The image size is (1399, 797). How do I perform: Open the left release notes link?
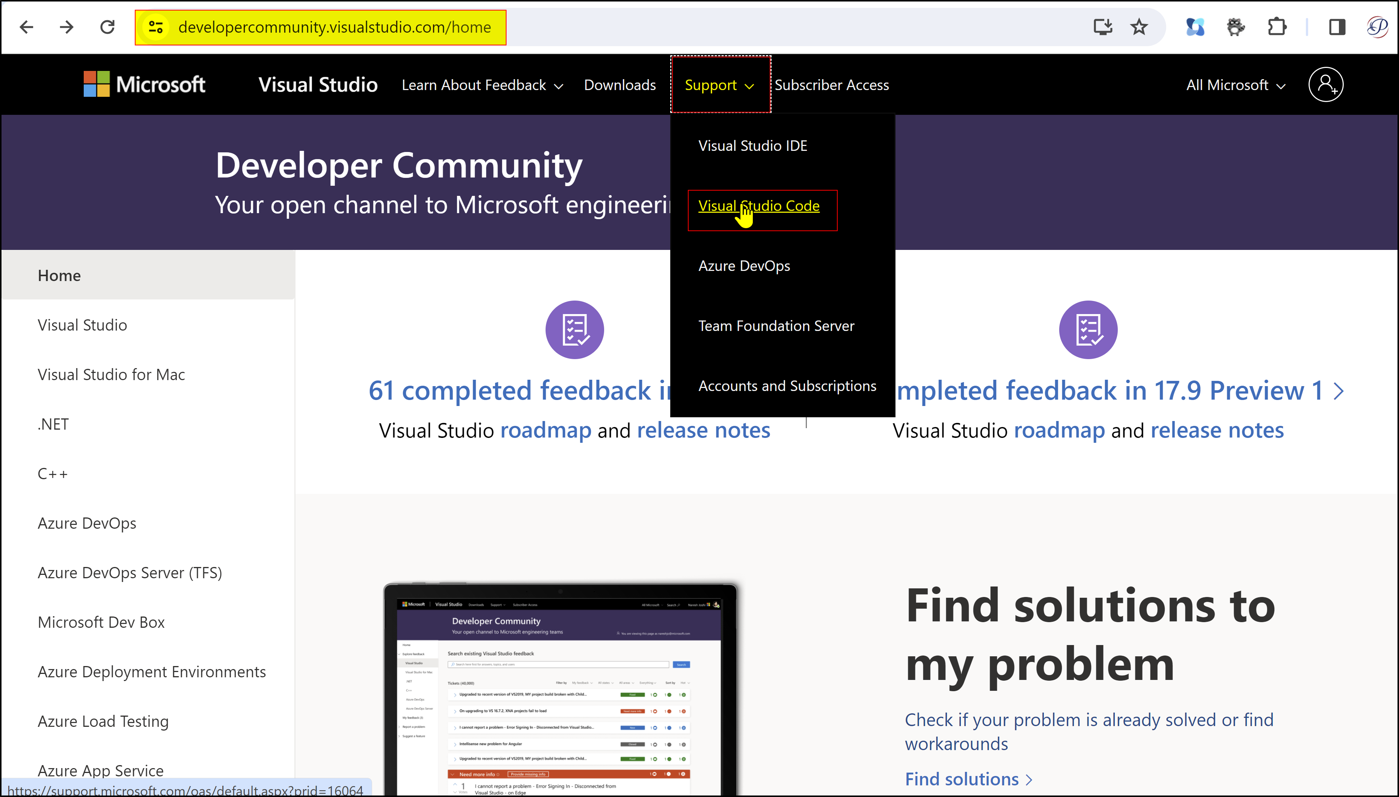point(704,430)
